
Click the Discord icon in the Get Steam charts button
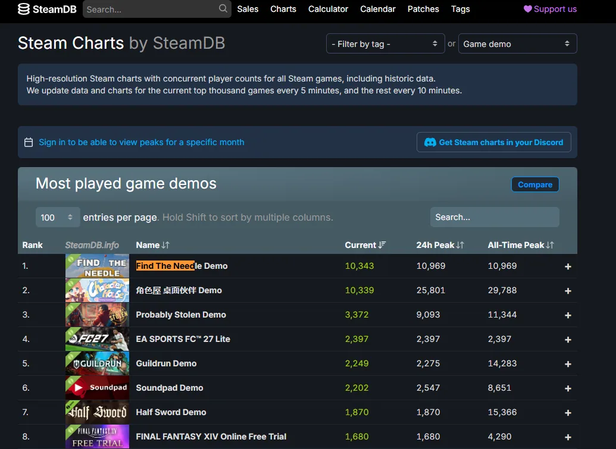[x=430, y=143]
